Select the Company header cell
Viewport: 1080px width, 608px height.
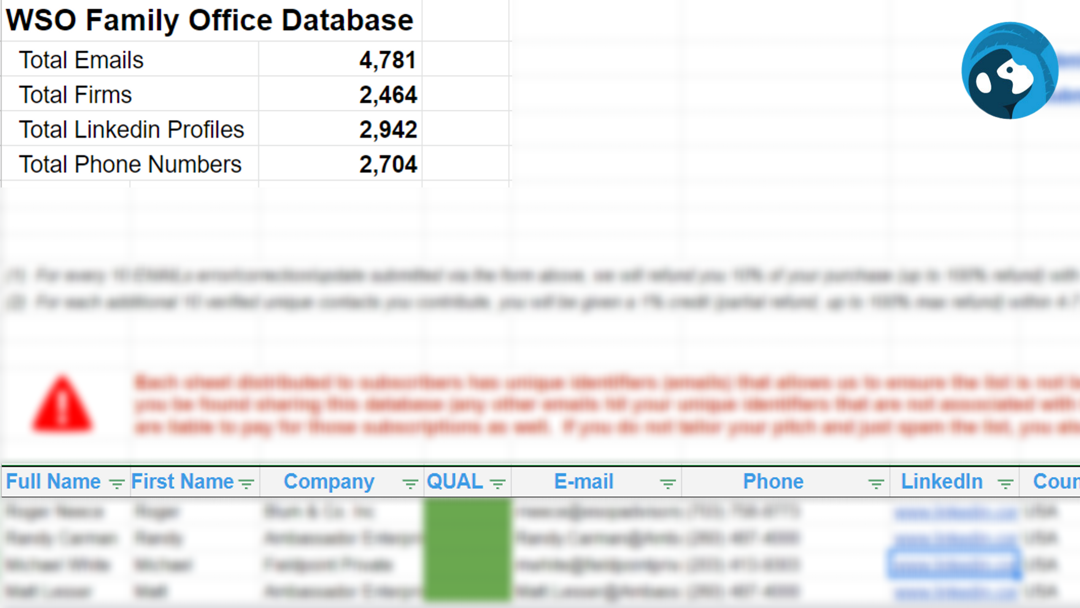point(329,481)
